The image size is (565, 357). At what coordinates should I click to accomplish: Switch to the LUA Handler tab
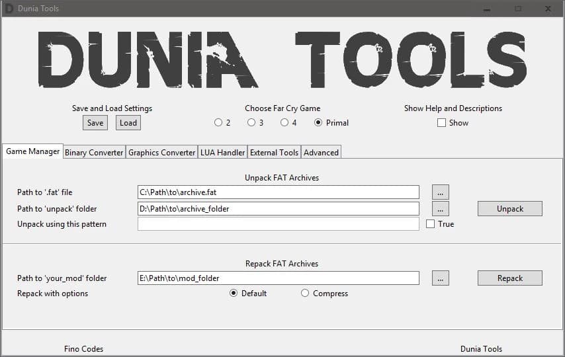coord(223,152)
